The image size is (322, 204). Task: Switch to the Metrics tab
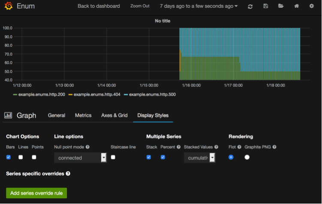pyautogui.click(x=83, y=116)
